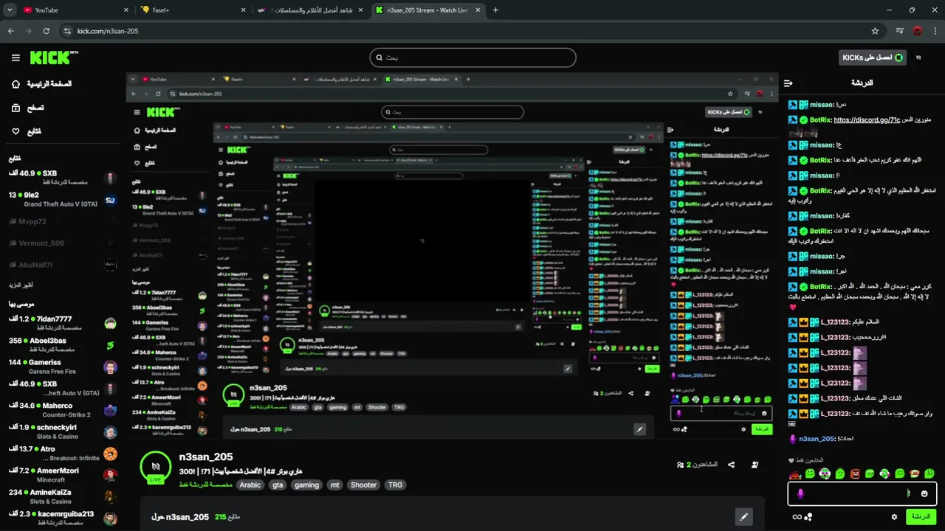Select the gaming tag
This screenshot has height=531, width=945.
pyautogui.click(x=306, y=485)
